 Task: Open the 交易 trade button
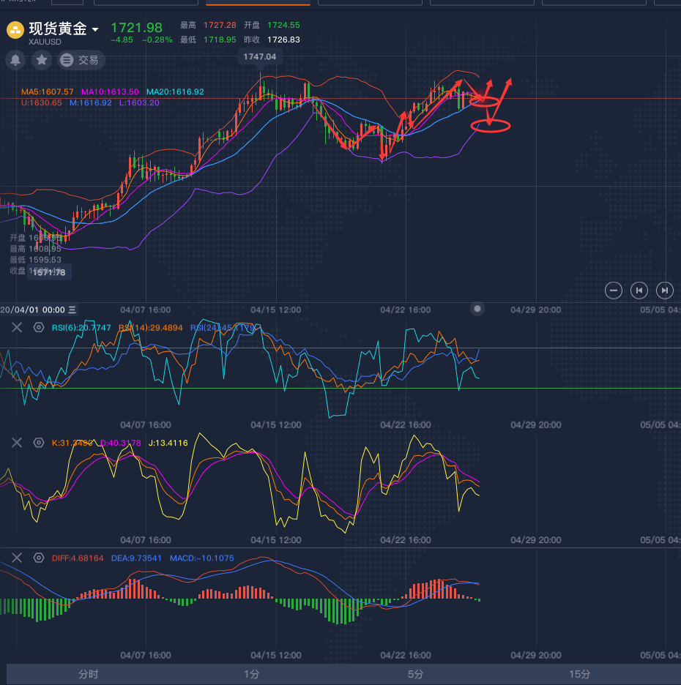[x=79, y=60]
